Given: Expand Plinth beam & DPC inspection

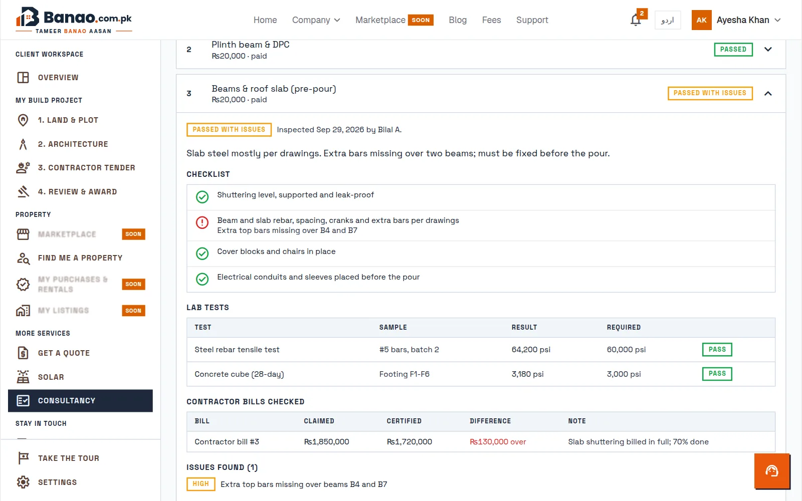Looking at the screenshot, I should 768,49.
